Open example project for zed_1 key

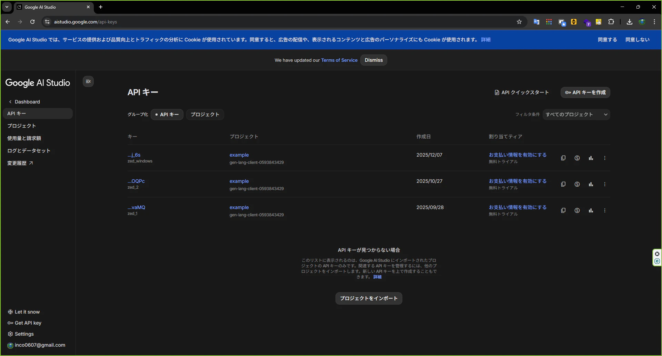[239, 207]
